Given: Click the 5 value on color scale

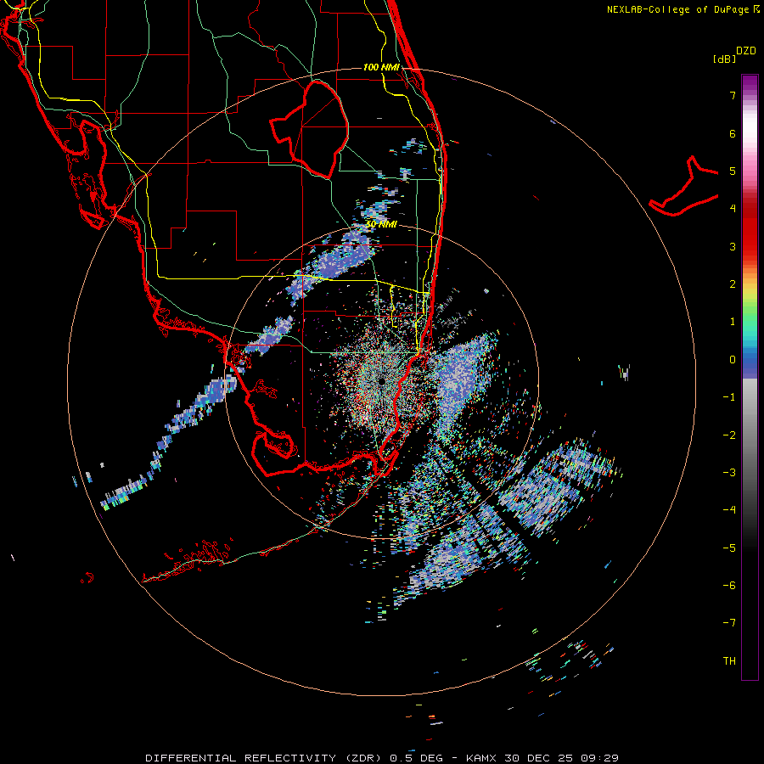Looking at the screenshot, I should (x=733, y=171).
